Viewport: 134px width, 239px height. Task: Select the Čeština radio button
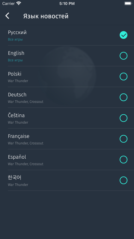(123, 118)
